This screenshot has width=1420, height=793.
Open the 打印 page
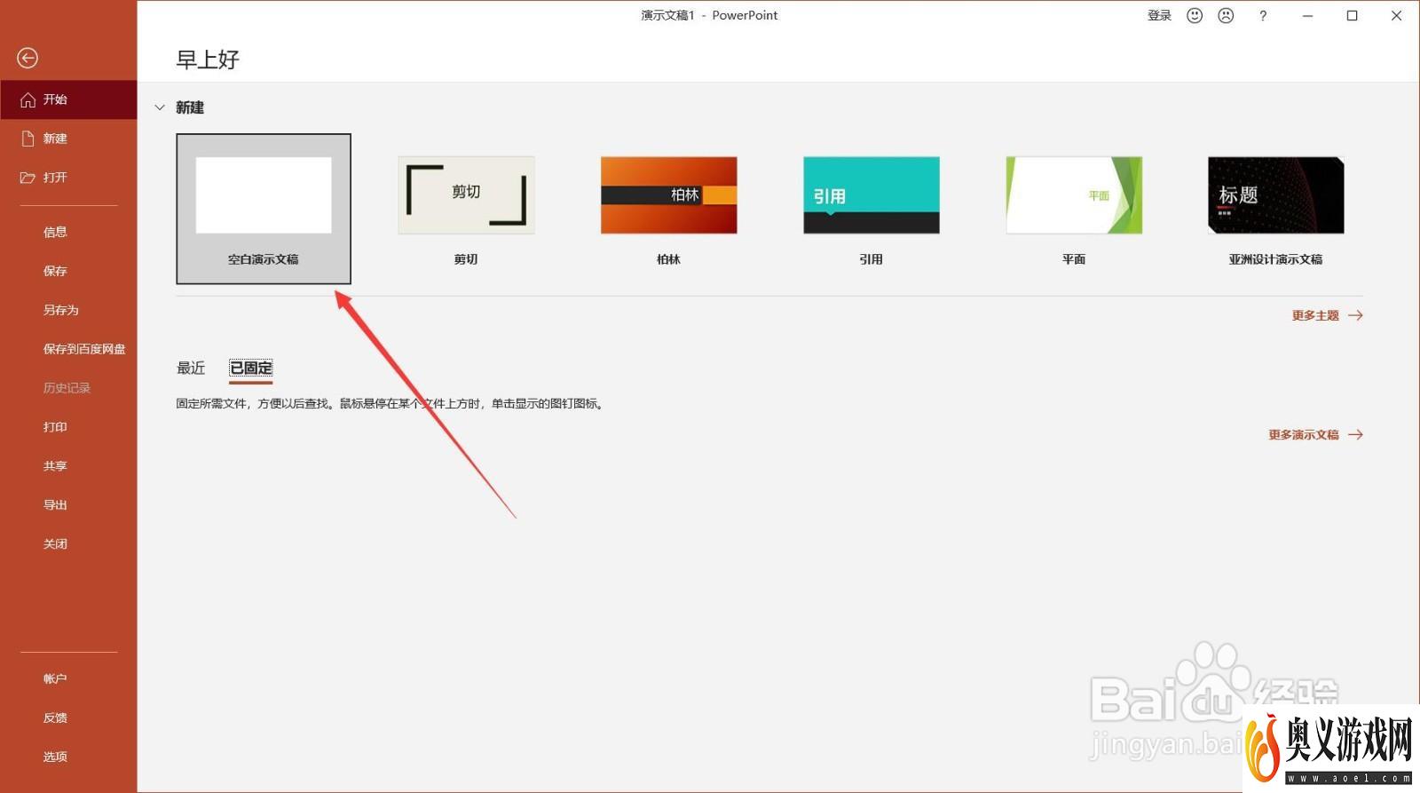(55, 427)
